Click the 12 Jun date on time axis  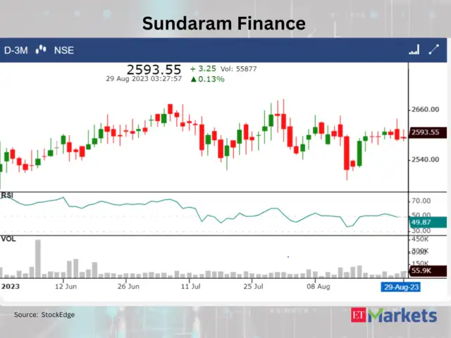[65, 287]
